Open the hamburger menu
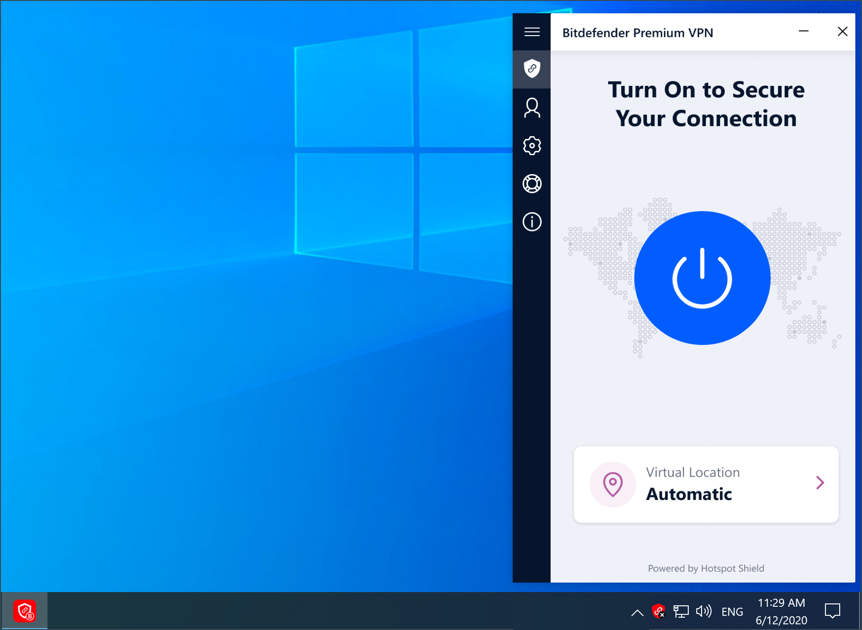Screen dimensions: 862x630 coord(532,31)
